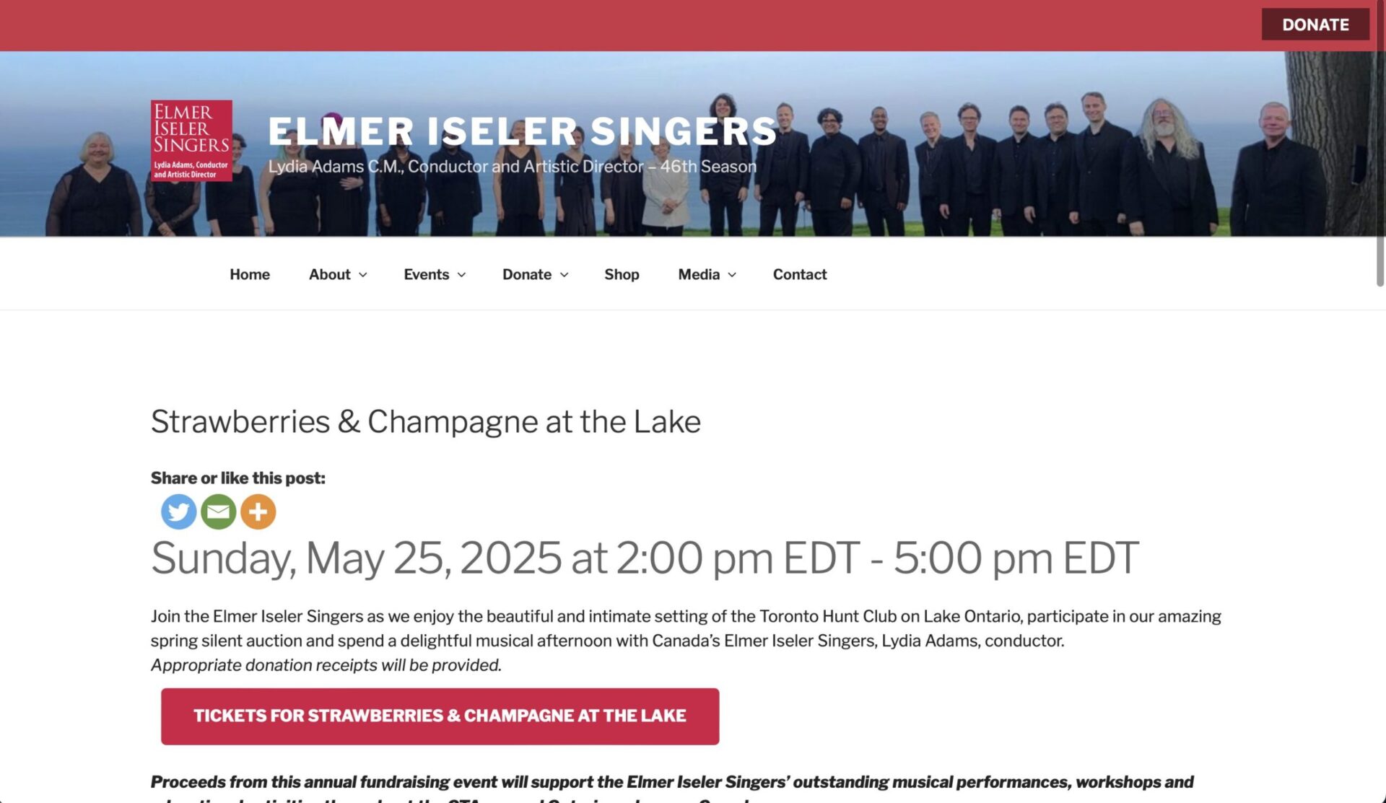Expand the About menu chevron
Viewport: 1386px width, 803px height.
(x=363, y=275)
